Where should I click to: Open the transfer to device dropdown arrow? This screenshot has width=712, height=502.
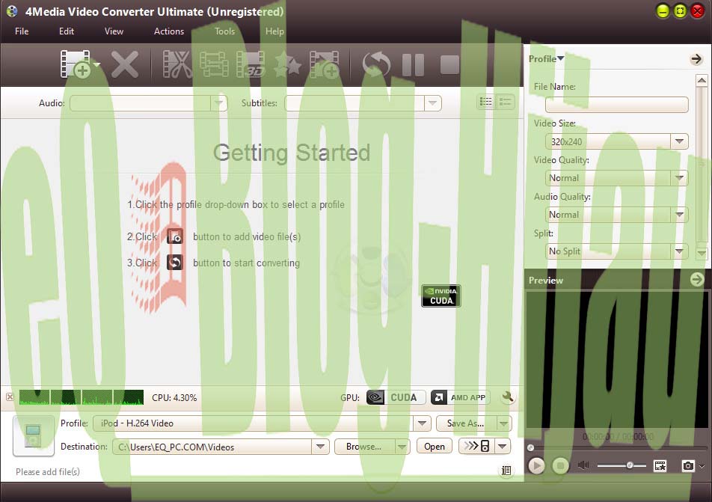tap(503, 446)
